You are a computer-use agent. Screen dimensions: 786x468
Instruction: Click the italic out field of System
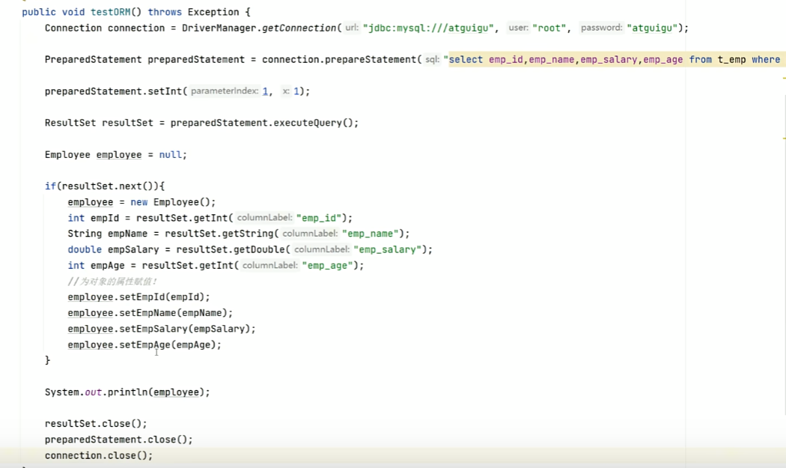pyautogui.click(x=94, y=392)
